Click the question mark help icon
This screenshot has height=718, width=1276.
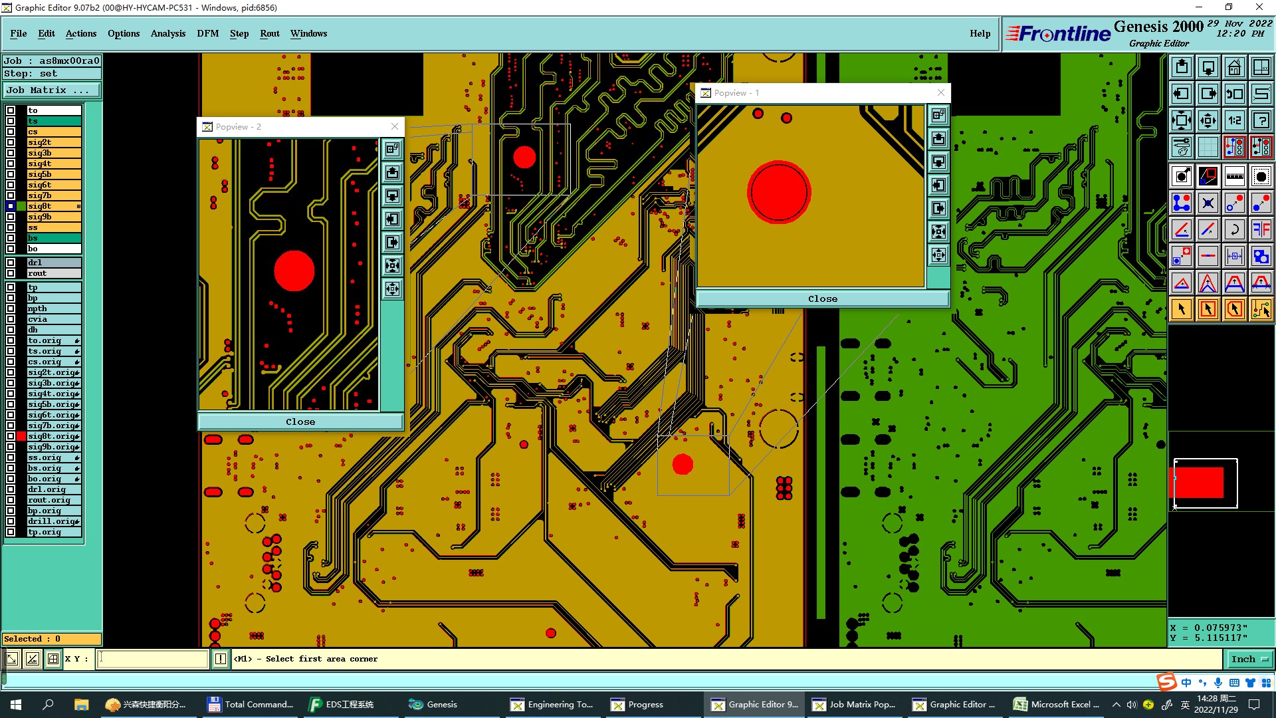[1261, 120]
